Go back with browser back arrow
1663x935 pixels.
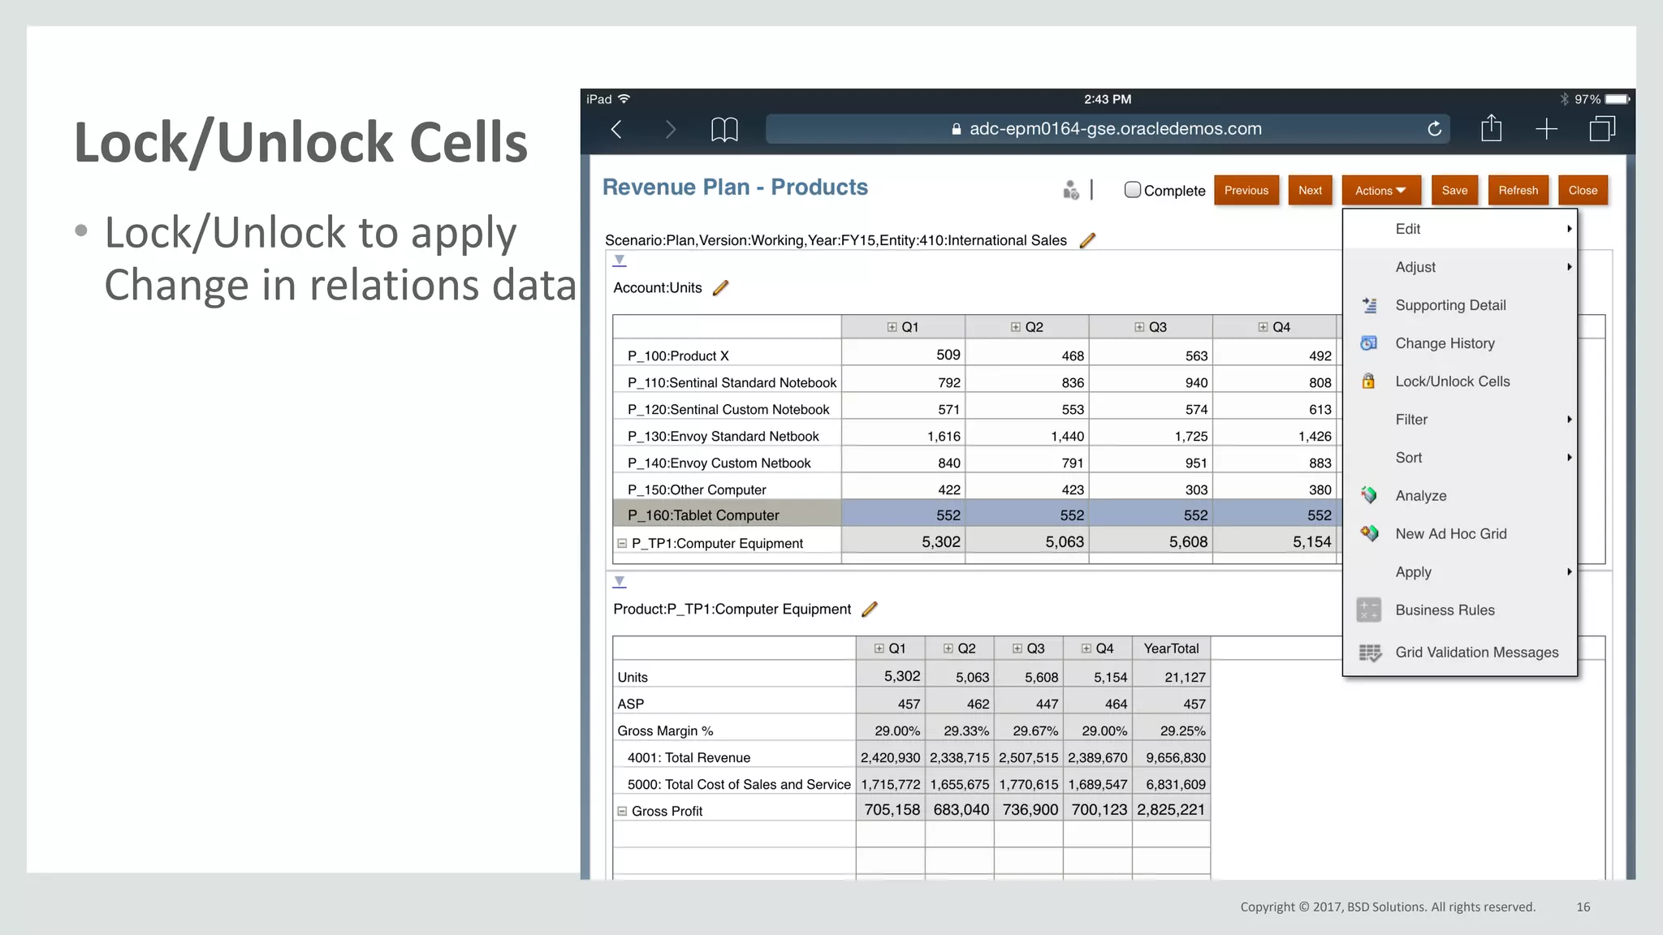click(616, 129)
